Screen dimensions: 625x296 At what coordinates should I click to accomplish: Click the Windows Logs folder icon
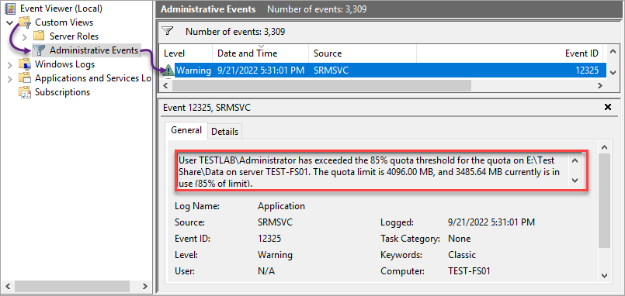(x=25, y=64)
